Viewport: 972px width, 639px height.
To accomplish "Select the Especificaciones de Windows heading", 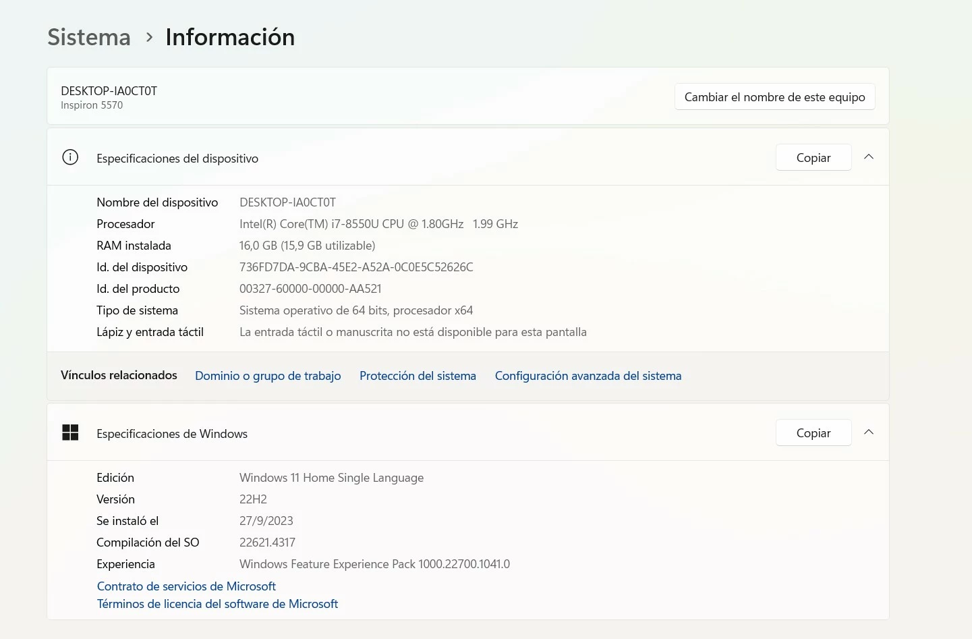I will point(172,434).
